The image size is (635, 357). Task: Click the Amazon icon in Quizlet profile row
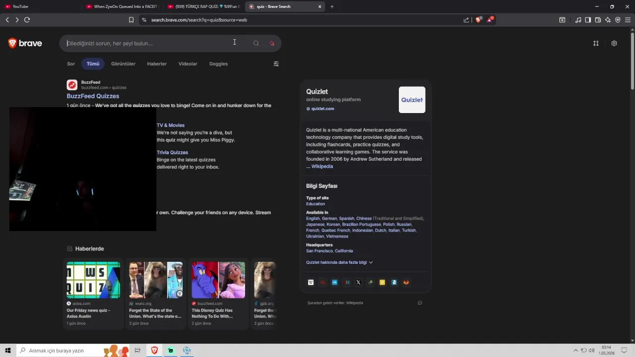click(394, 282)
